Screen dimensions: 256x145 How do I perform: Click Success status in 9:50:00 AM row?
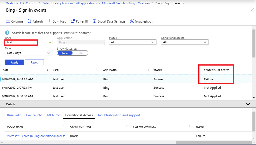click(x=159, y=96)
